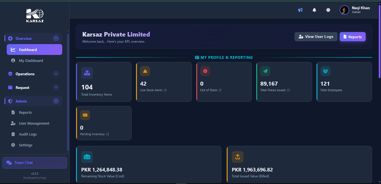Click the Remaining Stock Value warehouse icon
This screenshot has height=184, width=381.
87,157
